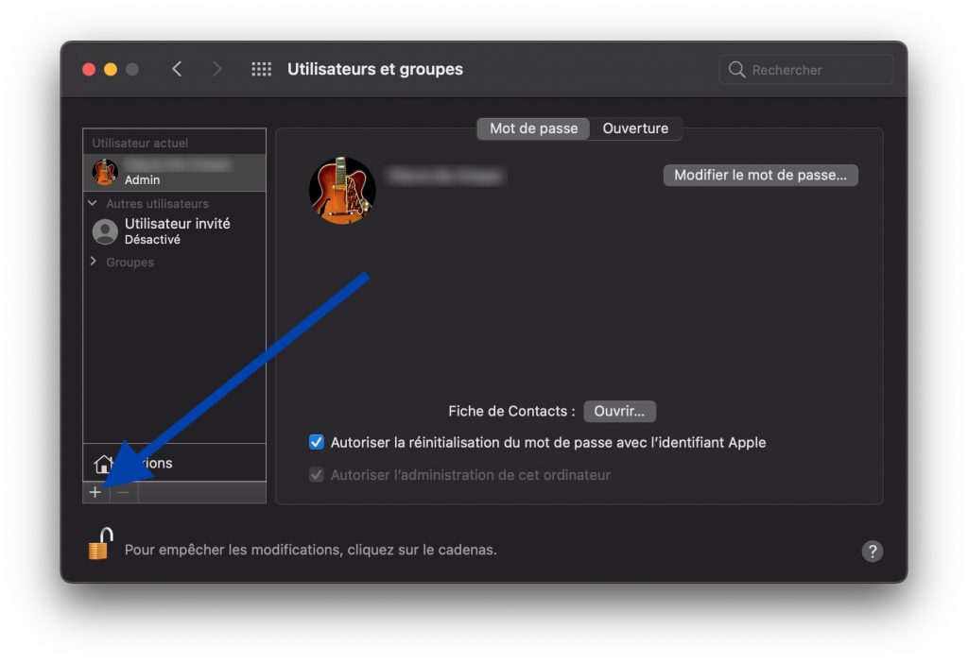Screen dimensions: 968x663
Task: Go forward with the right chevron arrow
Action: click(x=216, y=70)
